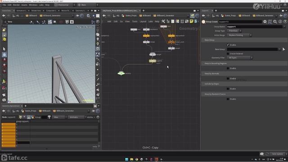The width and height of the screenshot is (288, 162).
Task: Open Geometry Filter All Types dropdown
Action: click(240, 58)
